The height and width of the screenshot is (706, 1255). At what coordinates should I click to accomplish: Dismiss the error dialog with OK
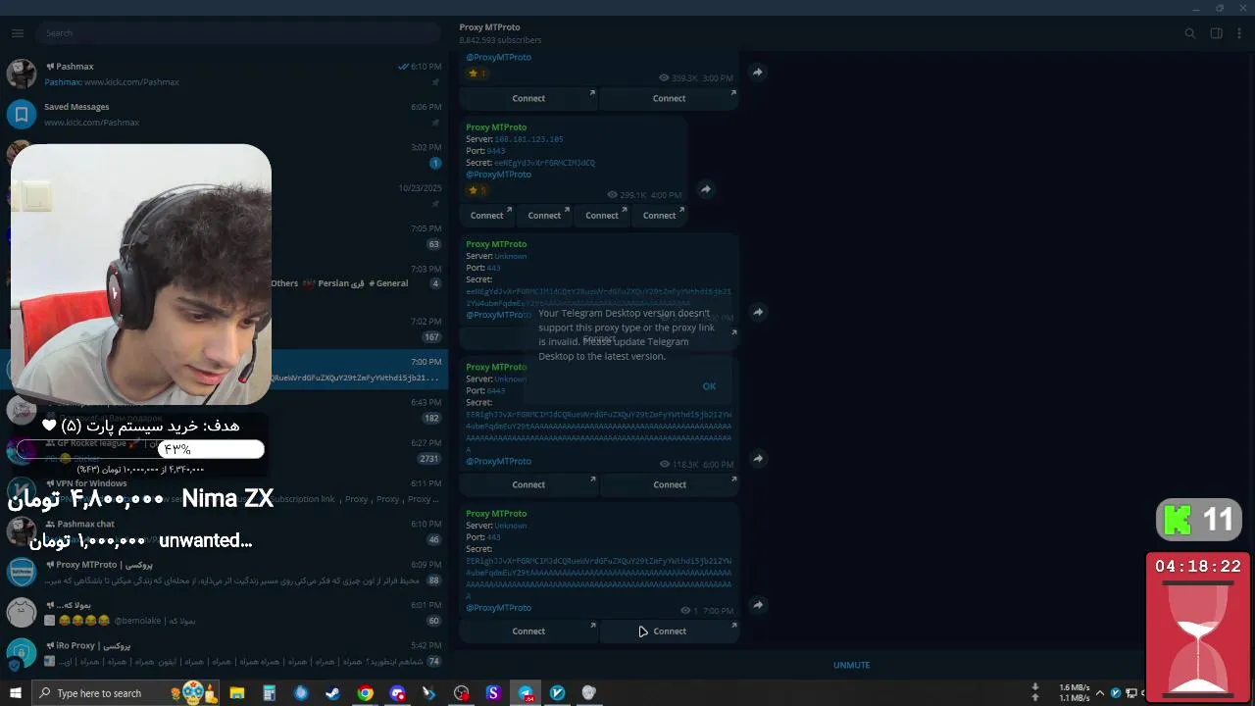click(x=709, y=385)
